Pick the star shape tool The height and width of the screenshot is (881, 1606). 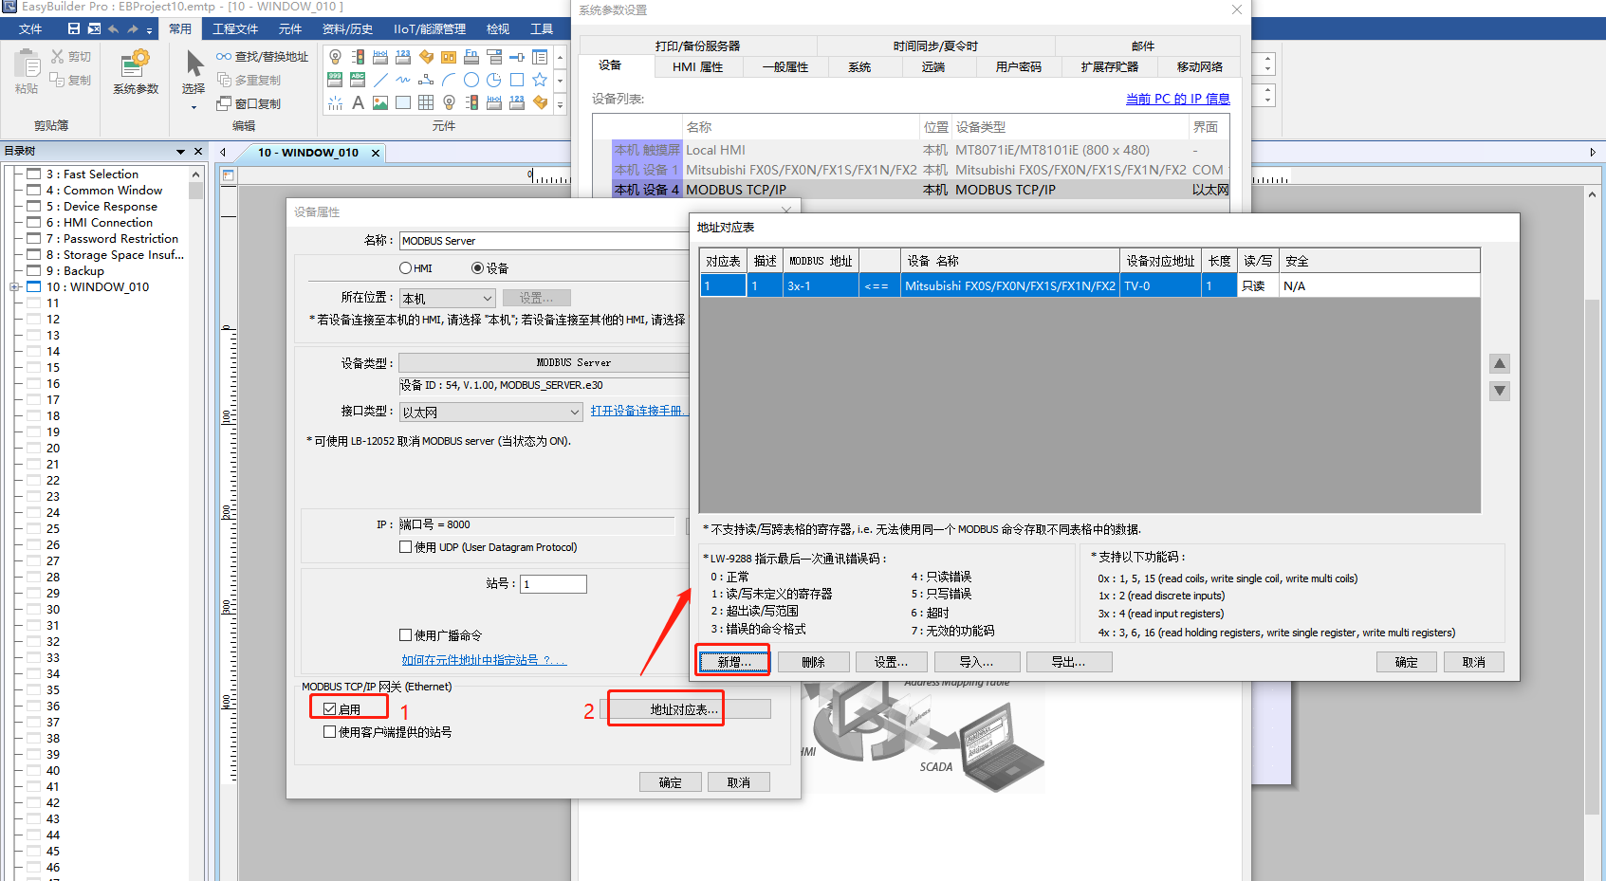point(540,80)
